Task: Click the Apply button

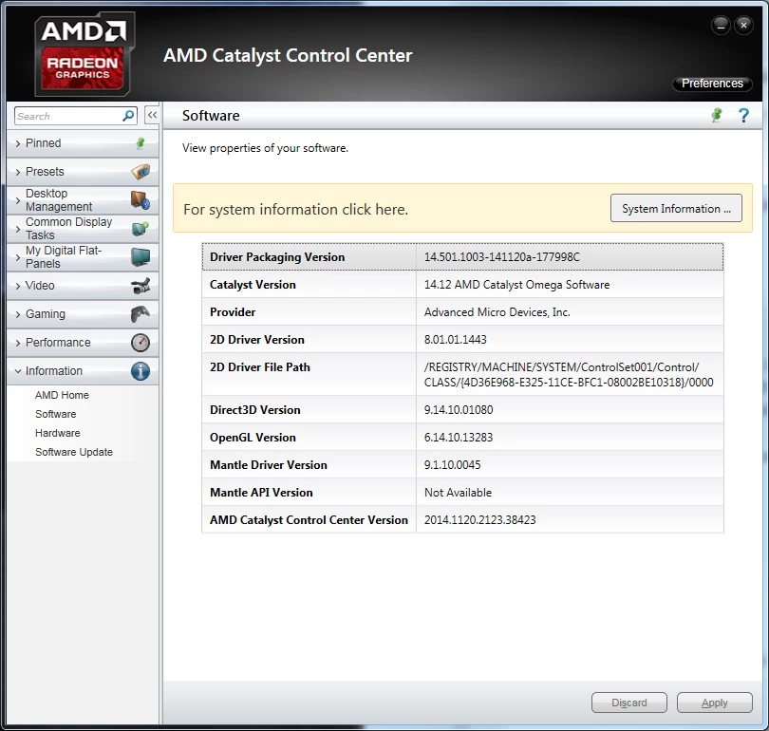Action: (x=714, y=703)
